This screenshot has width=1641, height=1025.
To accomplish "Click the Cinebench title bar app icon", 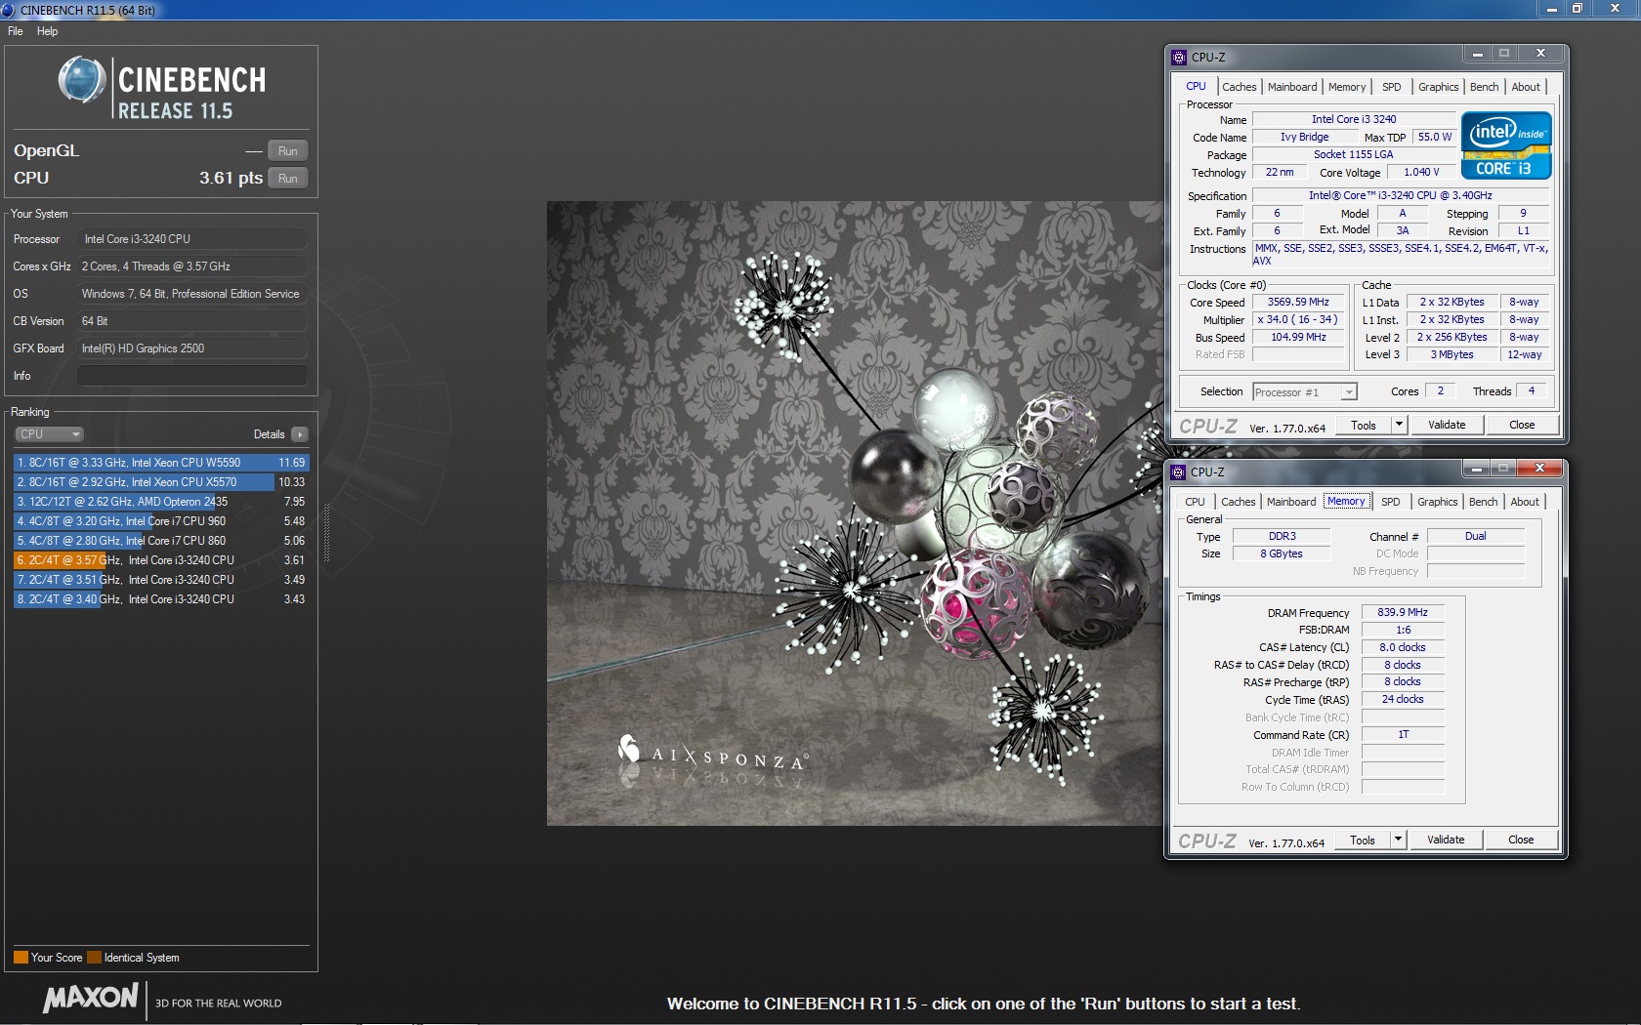I will click(x=9, y=10).
